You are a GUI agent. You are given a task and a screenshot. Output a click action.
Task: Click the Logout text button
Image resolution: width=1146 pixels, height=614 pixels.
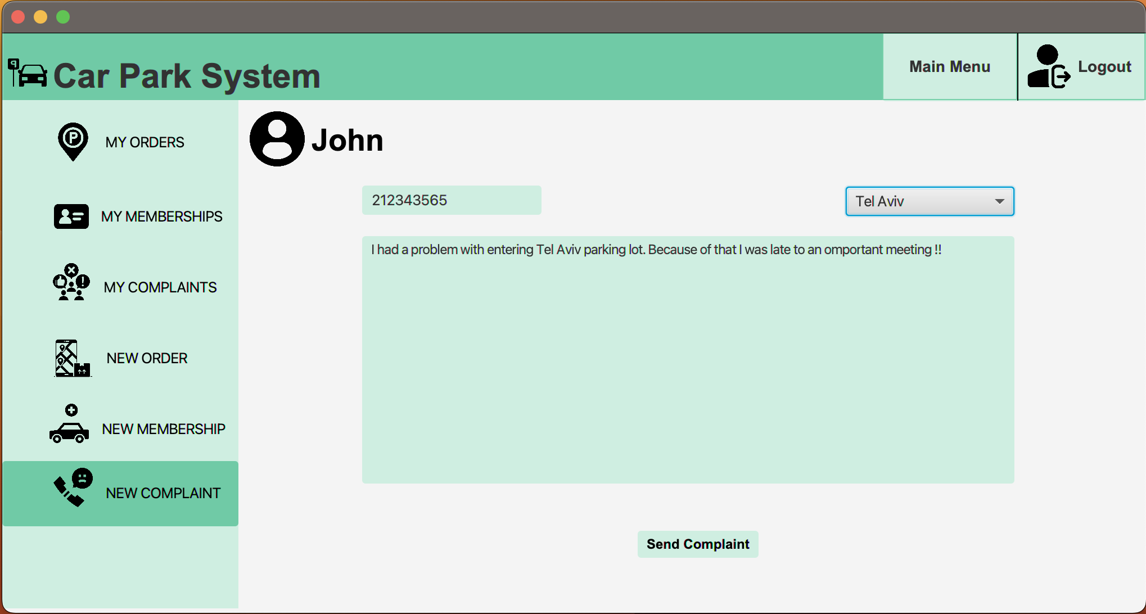(1104, 67)
